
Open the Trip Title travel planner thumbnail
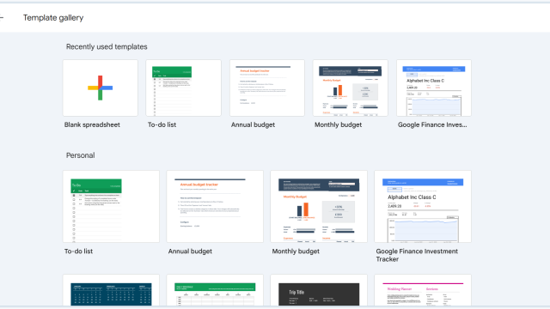click(319, 290)
